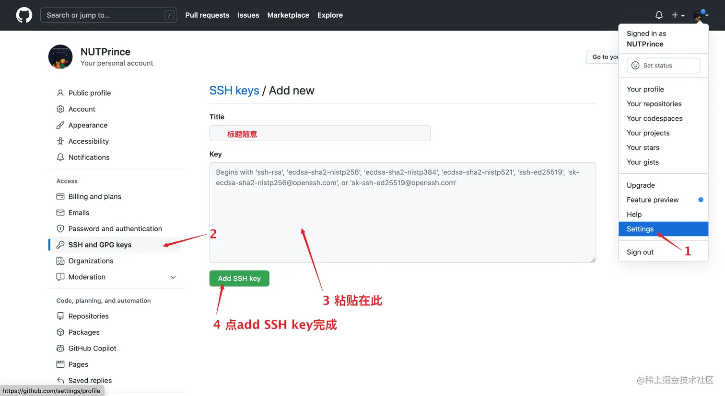
Task: Open Marketplace in top navigation
Action: coord(288,15)
